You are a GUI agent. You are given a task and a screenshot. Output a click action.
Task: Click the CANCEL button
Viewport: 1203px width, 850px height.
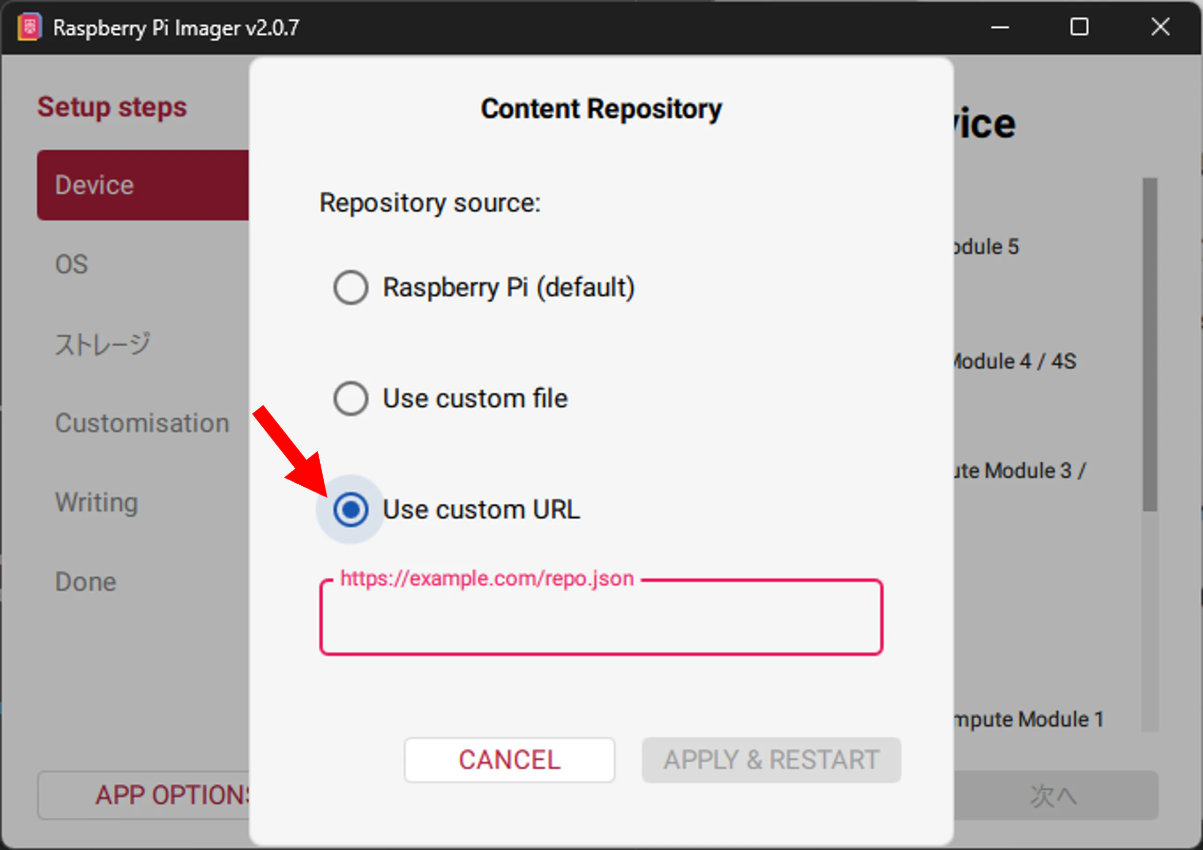[509, 760]
